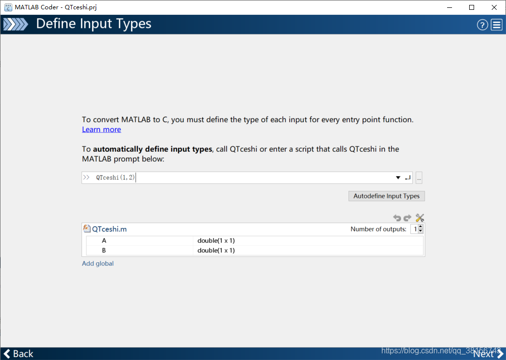Select input variable B row
Screen dimensions: 506x360
pos(255,250)
